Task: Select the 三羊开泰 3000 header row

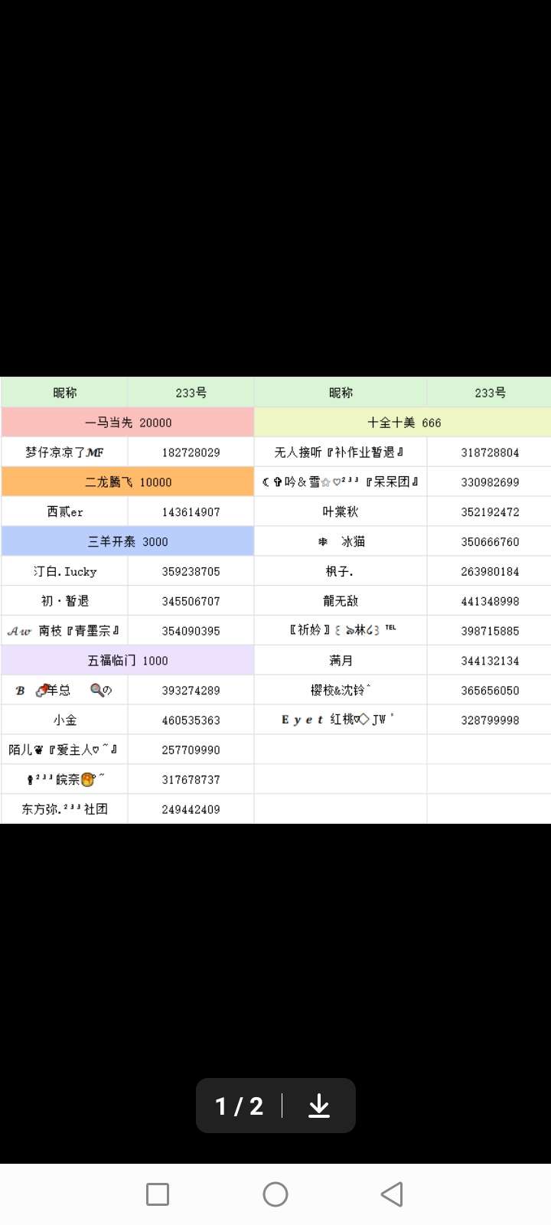Action: click(128, 541)
